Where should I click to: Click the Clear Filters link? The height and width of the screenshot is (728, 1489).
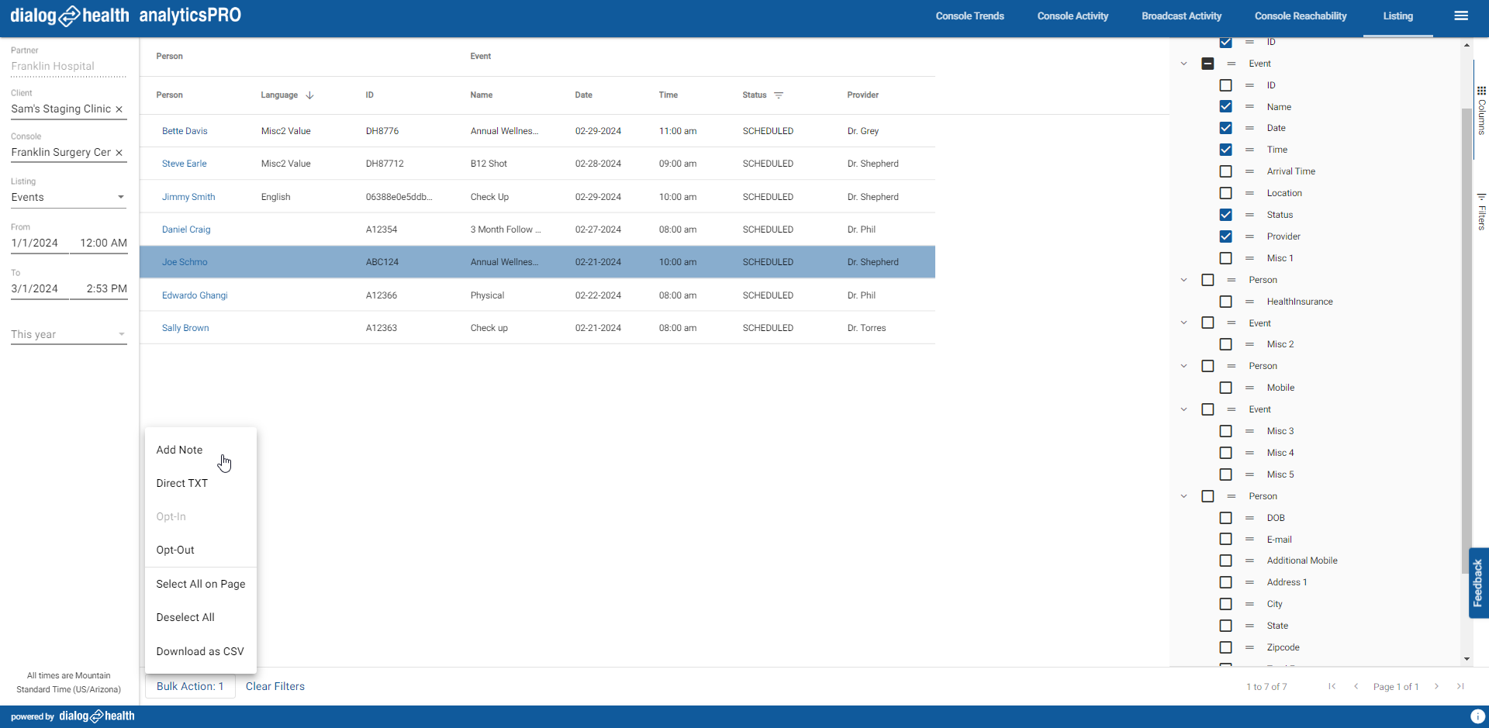tap(275, 686)
